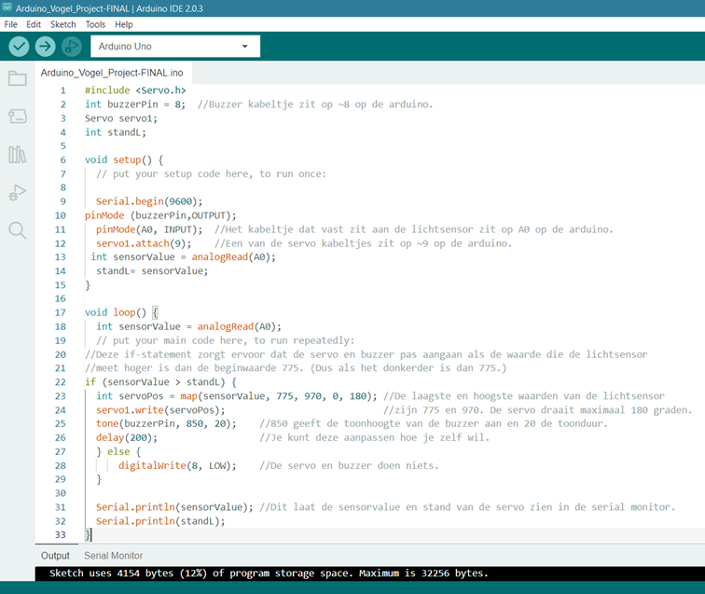The height and width of the screenshot is (594, 705).
Task: Click 'if (sensorValue > standL) {' line
Action: coord(160,382)
